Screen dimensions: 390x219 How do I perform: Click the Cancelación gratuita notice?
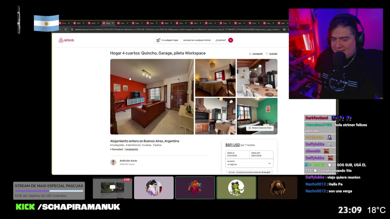(x=249, y=172)
